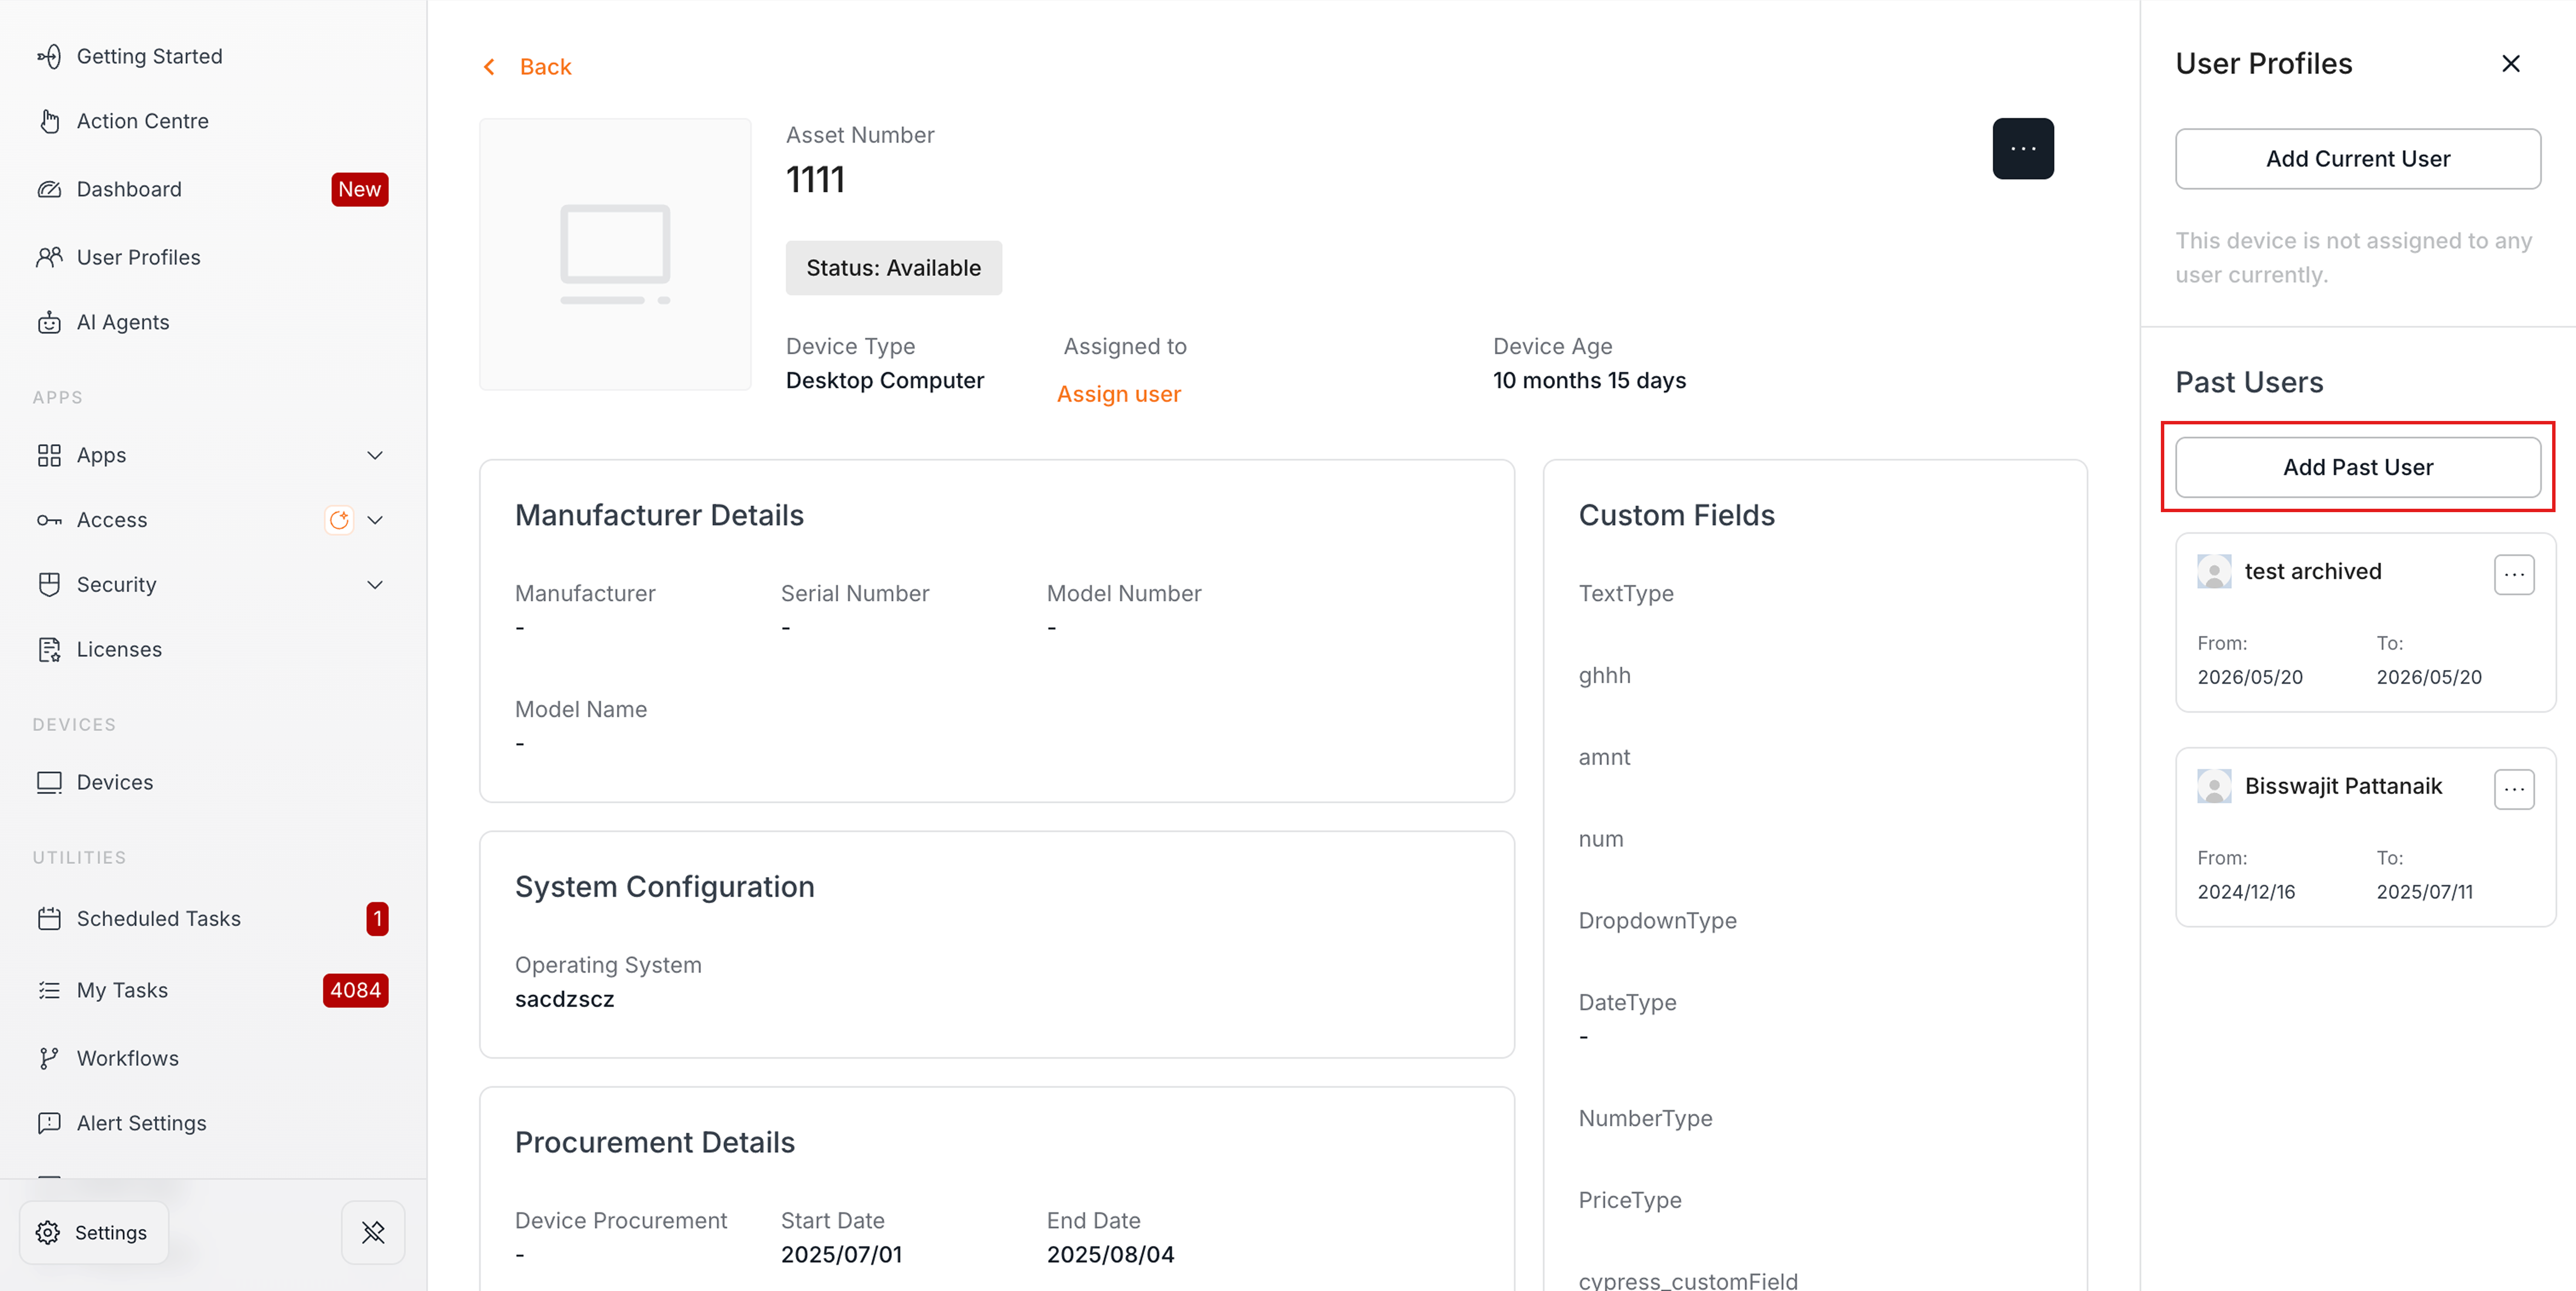The width and height of the screenshot is (2576, 1291).
Task: Click the AI Agents robot icon
Action: [49, 322]
